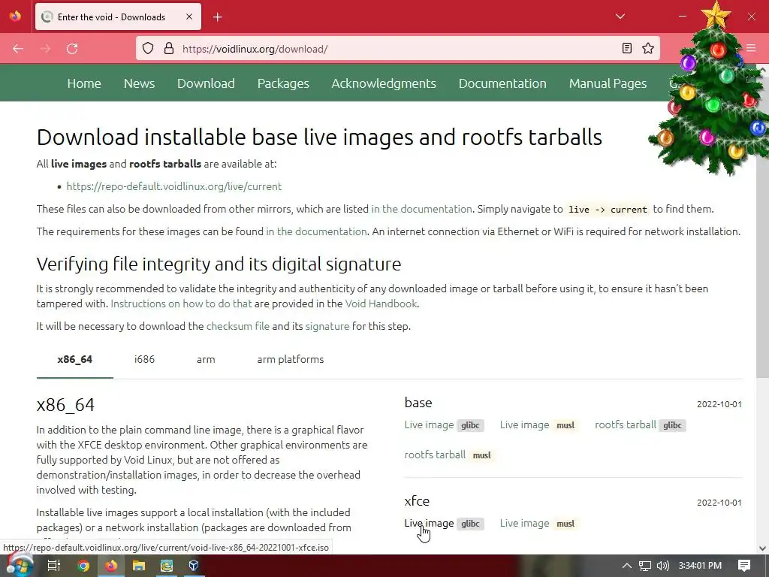Click the reload page icon
The image size is (769, 577).
pos(72,49)
